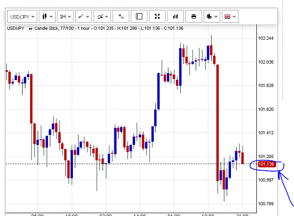Switch chart to fullscreen mode

click(x=157, y=17)
